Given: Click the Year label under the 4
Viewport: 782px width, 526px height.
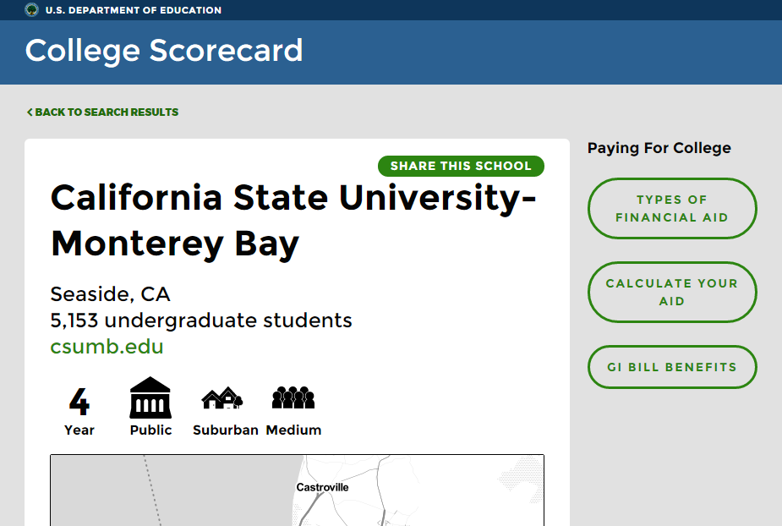Looking at the screenshot, I should pos(79,430).
